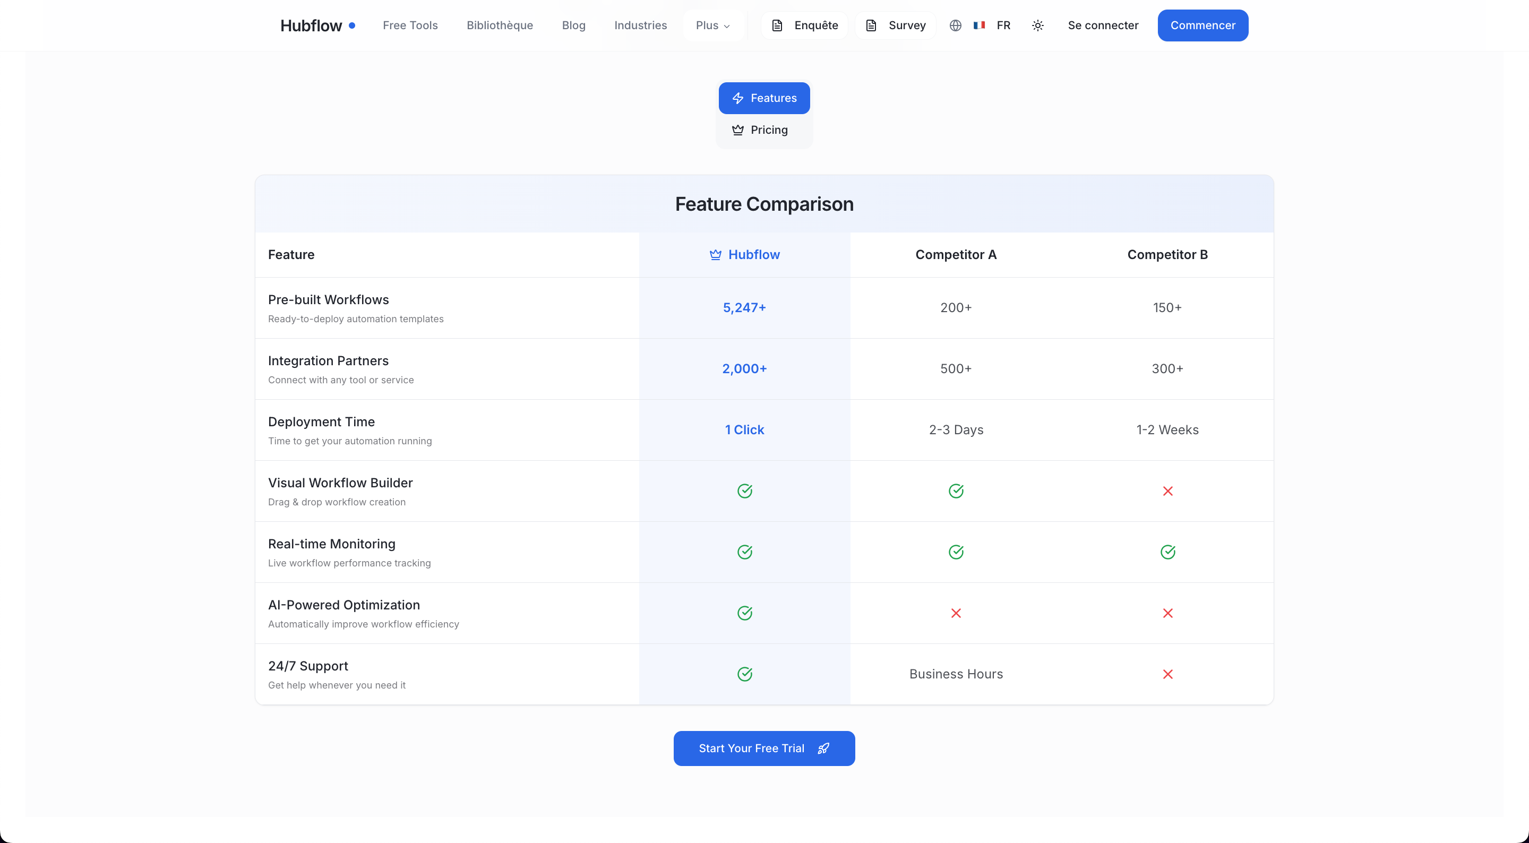
Task: Click the blue dot beside the Hubflow logo
Action: coord(352,25)
